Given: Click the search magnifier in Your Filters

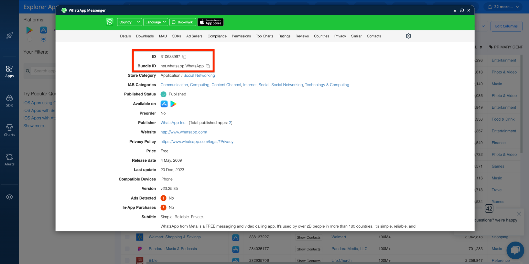Looking at the screenshot, I should [x=28, y=71].
